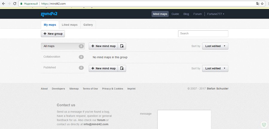Open the Forum navigation item
269x129 pixels.
tap(198, 14)
